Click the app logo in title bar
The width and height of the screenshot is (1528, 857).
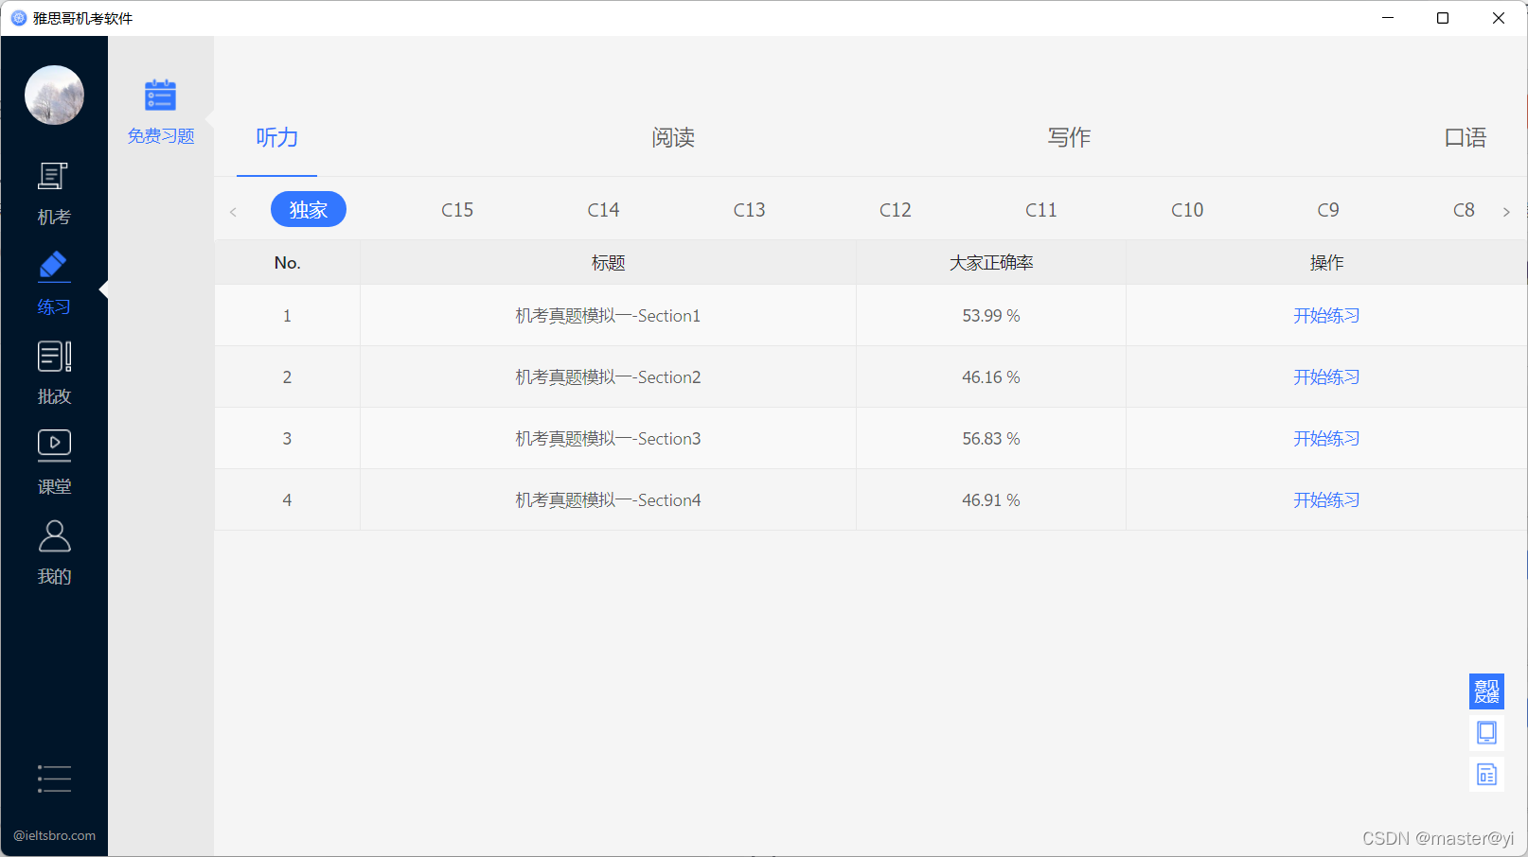tap(19, 18)
